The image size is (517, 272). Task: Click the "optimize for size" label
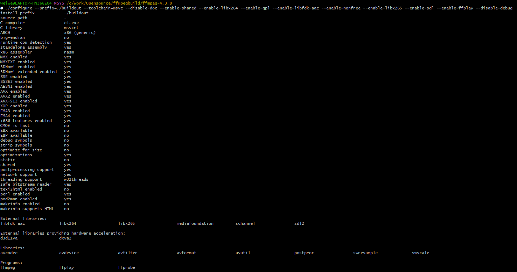tap(21, 150)
